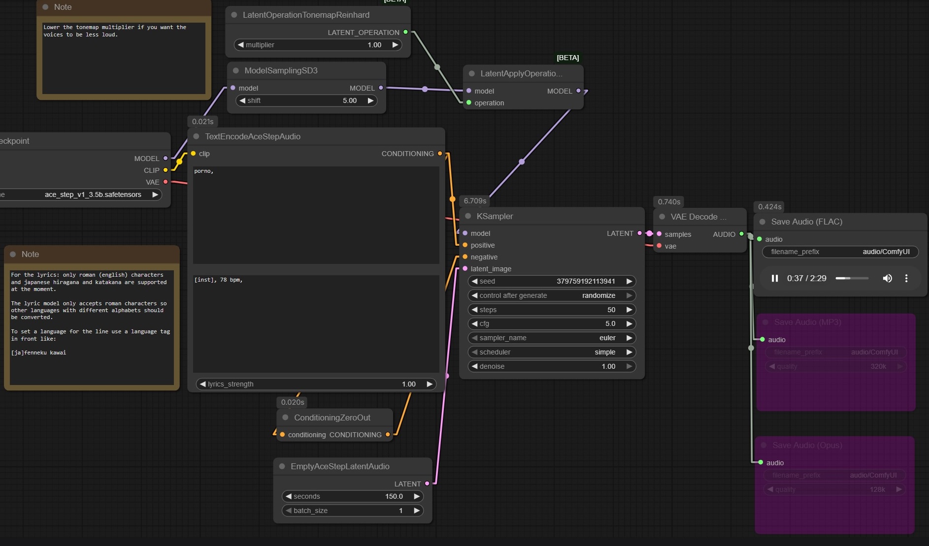The width and height of the screenshot is (929, 546).
Task: Collapse the VAE Decode node via its title dot
Action: tap(662, 217)
